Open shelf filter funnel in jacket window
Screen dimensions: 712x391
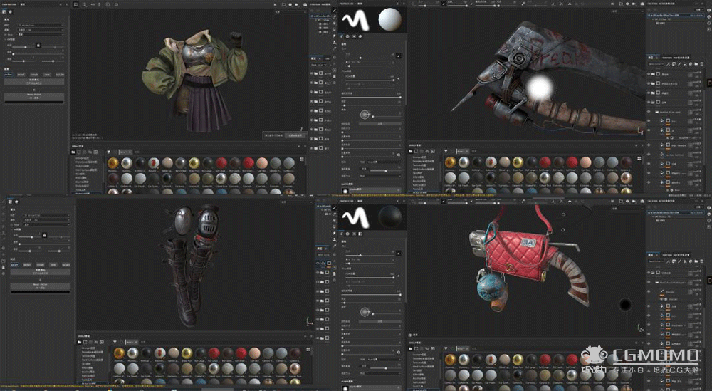pyautogui.click(x=108, y=152)
